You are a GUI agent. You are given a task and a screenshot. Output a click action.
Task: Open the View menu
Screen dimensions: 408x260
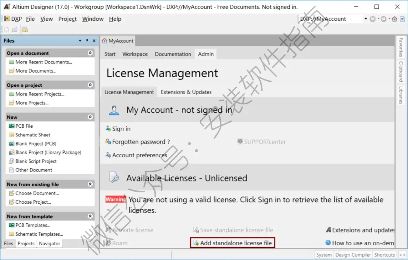tap(46, 19)
